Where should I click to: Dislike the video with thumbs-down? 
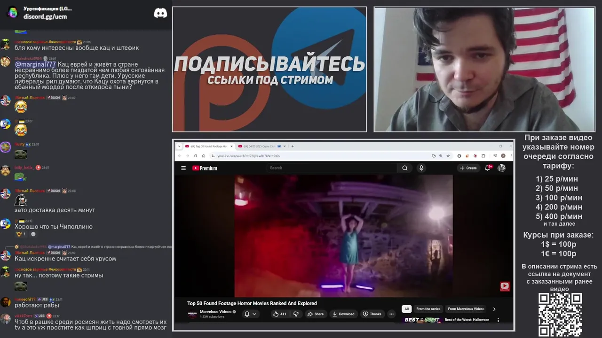296,314
